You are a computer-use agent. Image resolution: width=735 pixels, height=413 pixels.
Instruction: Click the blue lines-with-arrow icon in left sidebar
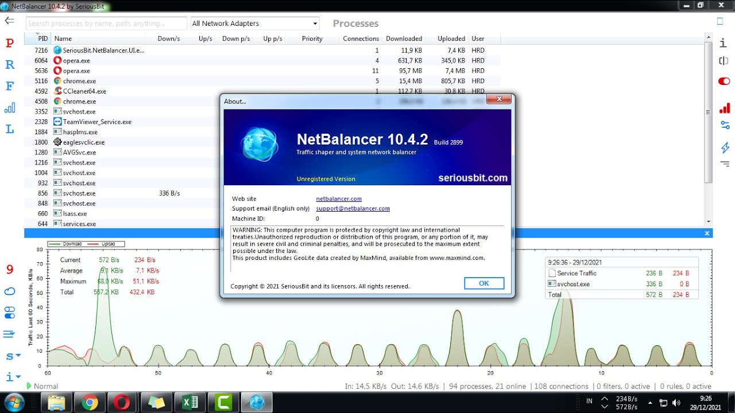(x=9, y=334)
